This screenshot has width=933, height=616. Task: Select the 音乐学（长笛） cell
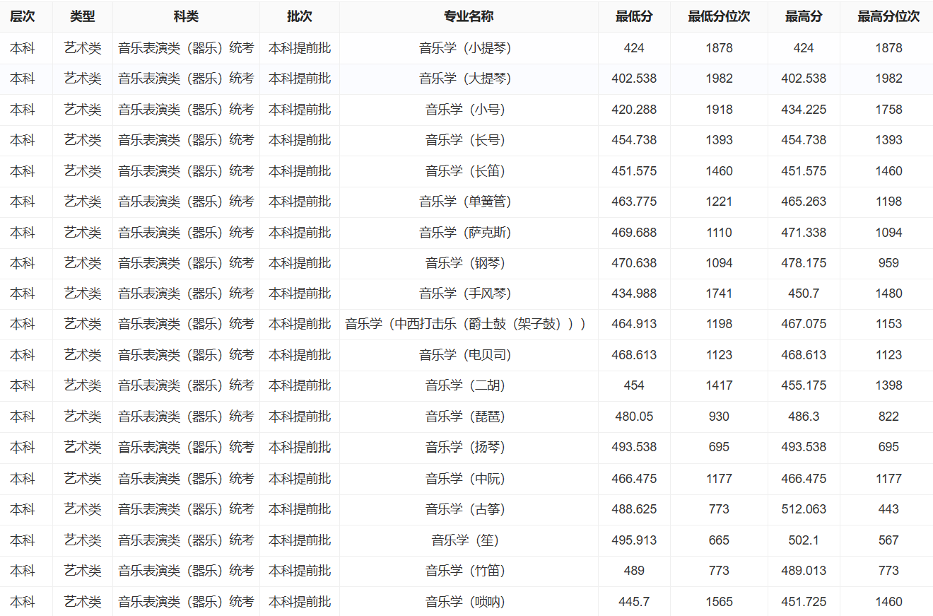pos(469,171)
